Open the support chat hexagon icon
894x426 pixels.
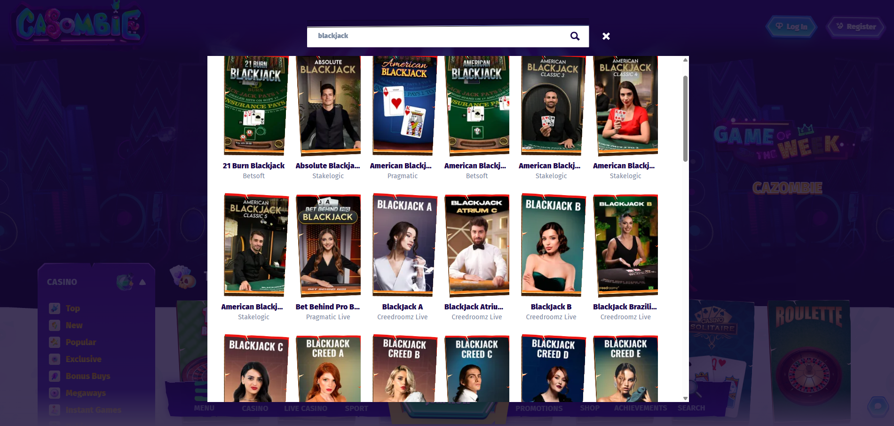tap(878, 406)
